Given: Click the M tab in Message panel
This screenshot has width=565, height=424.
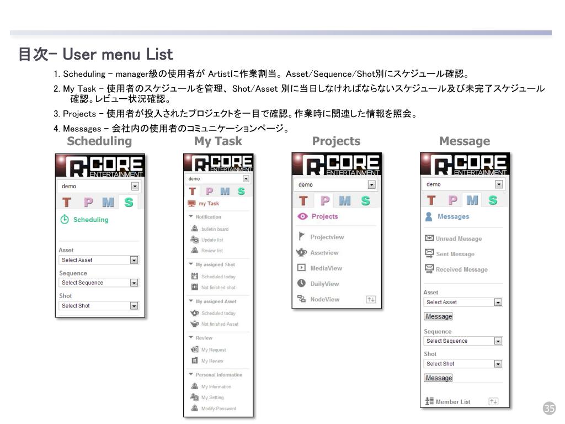Looking at the screenshot, I should pyautogui.click(x=472, y=200).
